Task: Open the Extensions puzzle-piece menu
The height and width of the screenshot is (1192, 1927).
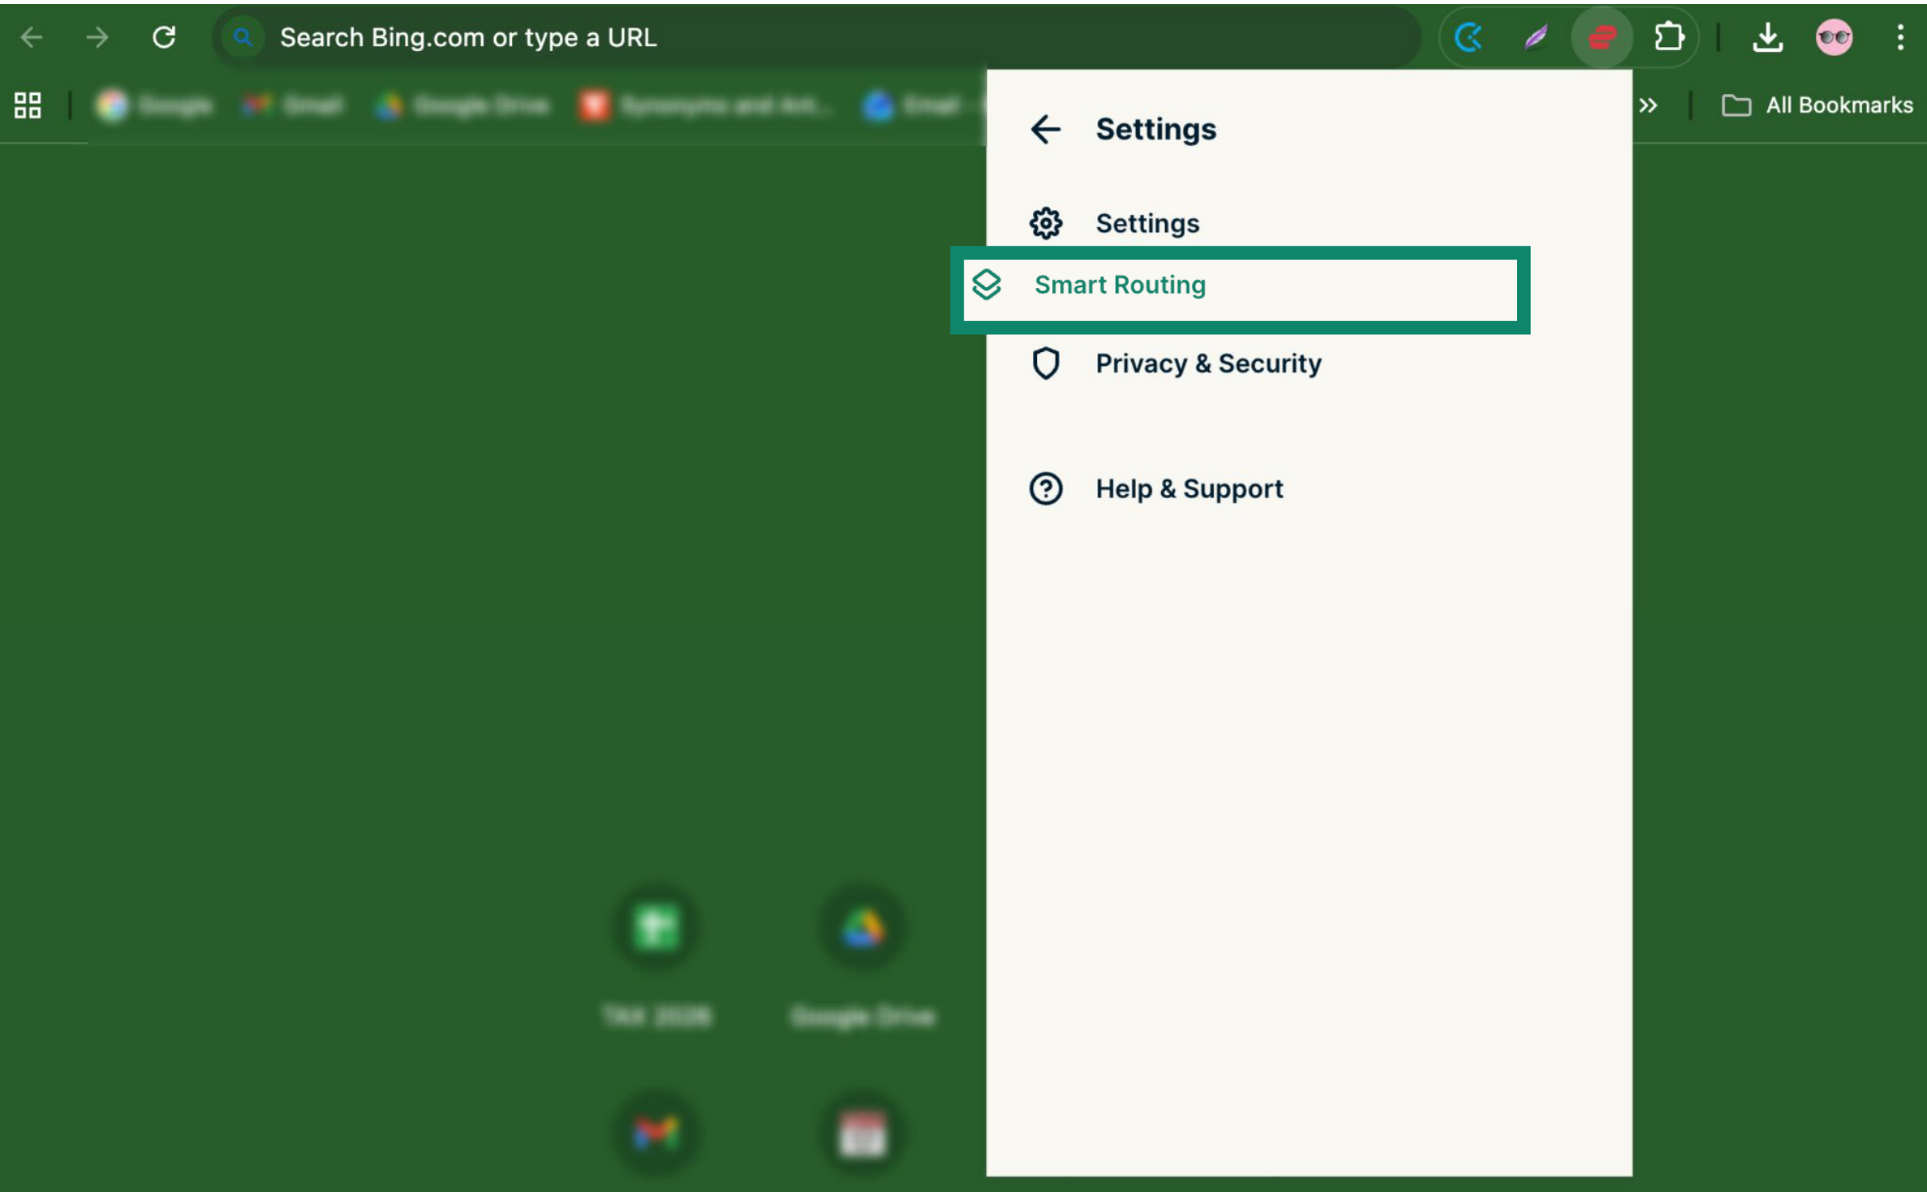Action: point(1668,37)
